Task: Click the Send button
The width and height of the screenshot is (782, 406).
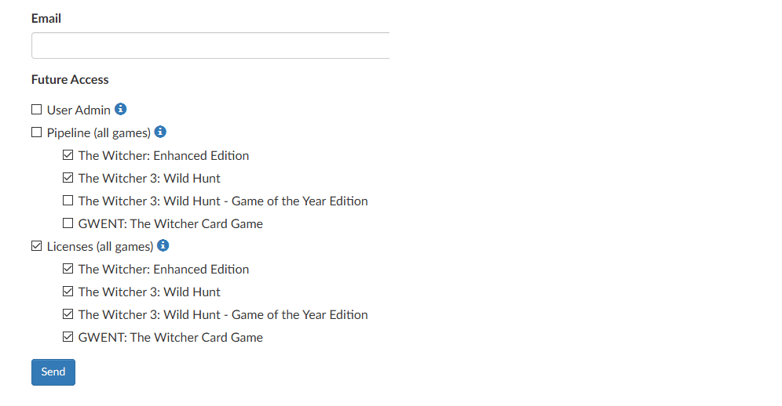Action: [x=53, y=372]
